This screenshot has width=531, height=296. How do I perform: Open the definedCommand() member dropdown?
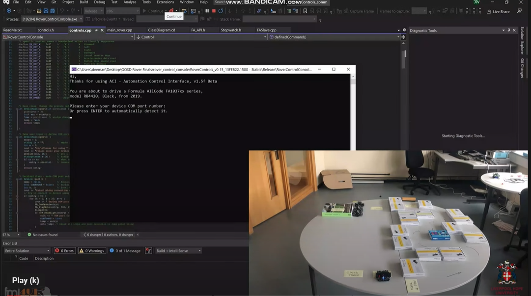point(335,37)
